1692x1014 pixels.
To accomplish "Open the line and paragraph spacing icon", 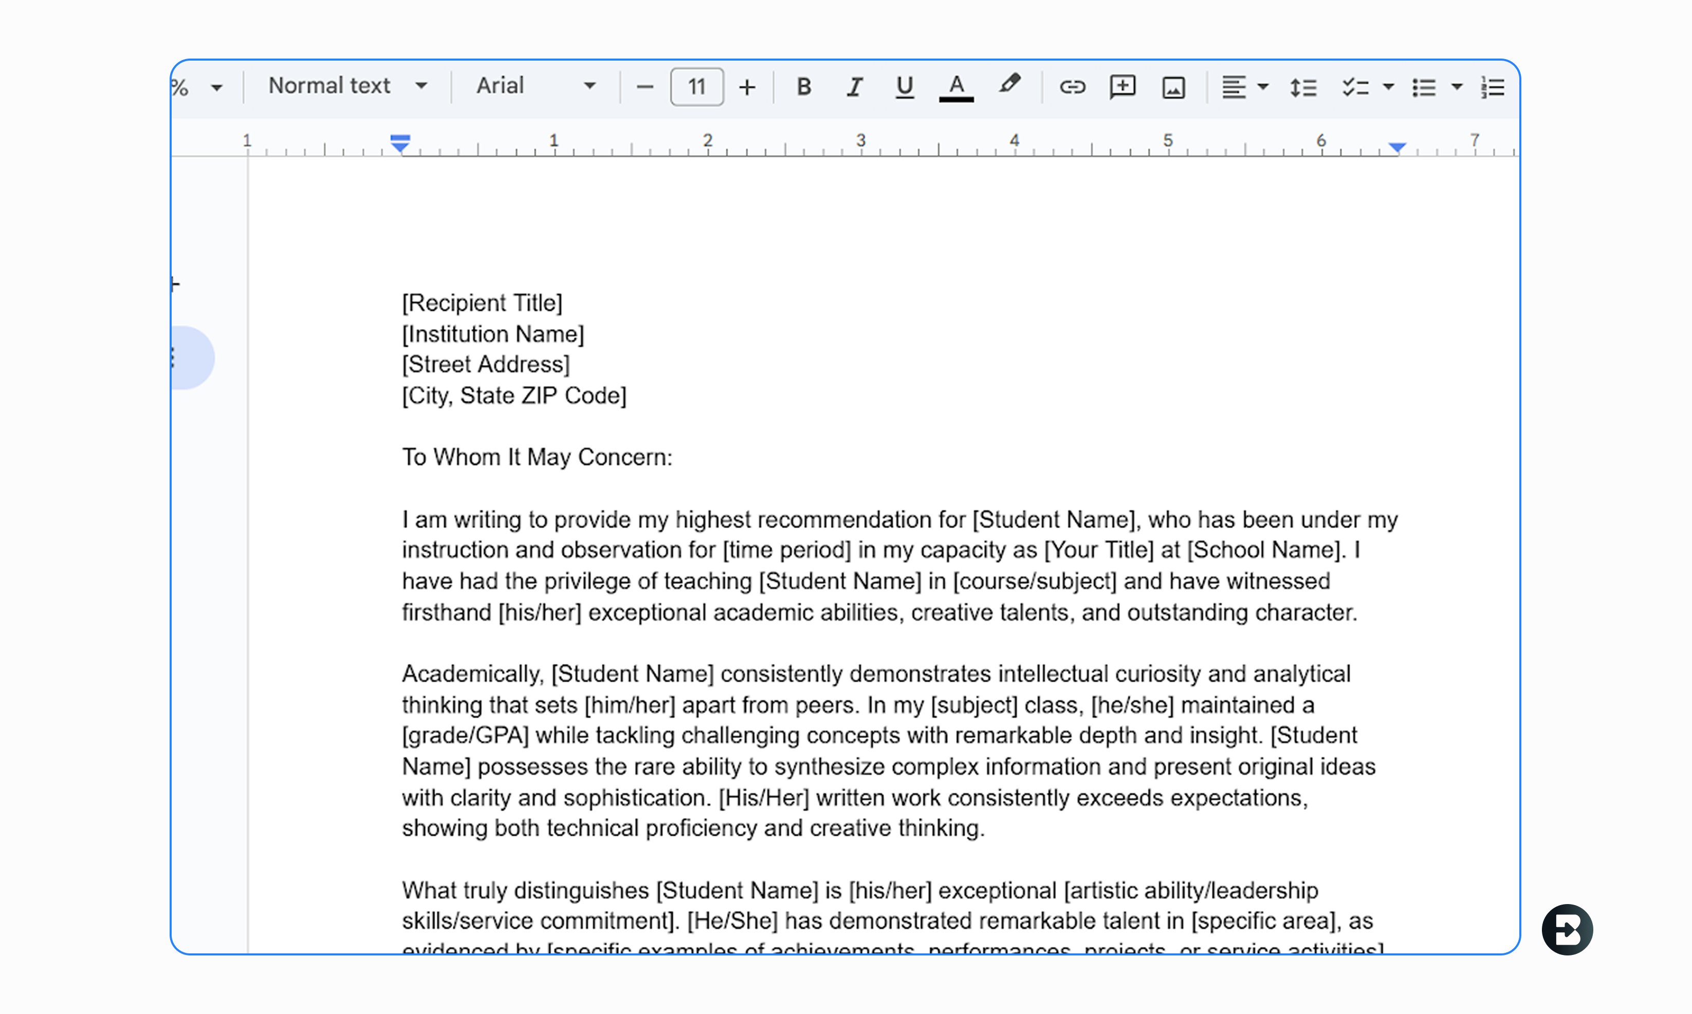I will [1303, 87].
